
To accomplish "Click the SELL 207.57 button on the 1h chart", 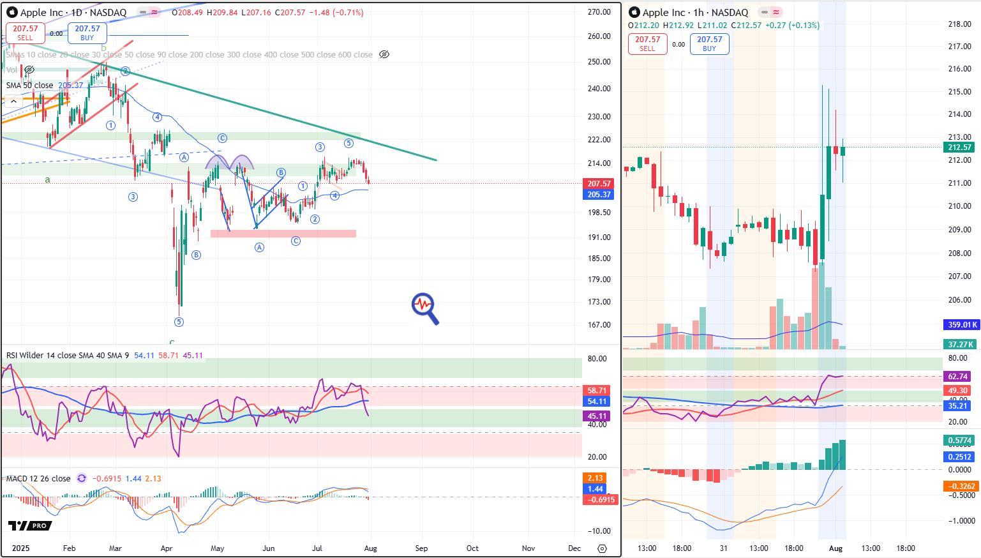I will [x=647, y=44].
